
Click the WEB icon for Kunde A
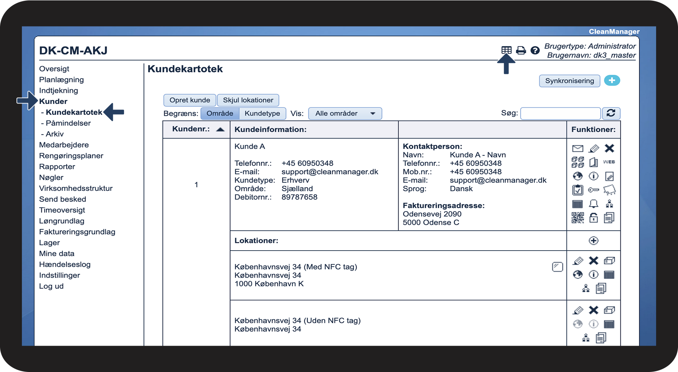(x=609, y=162)
